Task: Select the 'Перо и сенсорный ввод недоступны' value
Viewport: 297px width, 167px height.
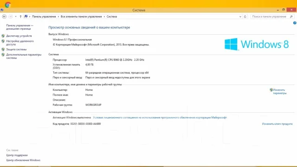Action: 117,77
